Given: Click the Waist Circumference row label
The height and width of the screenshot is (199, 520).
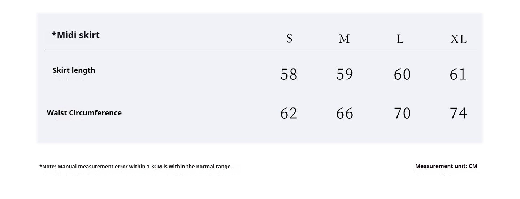Looking at the screenshot, I should (x=84, y=113).
